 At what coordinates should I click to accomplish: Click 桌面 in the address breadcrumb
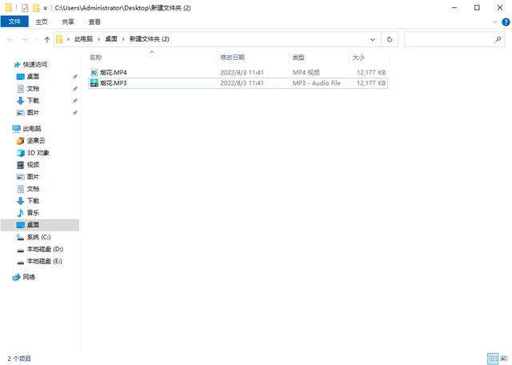[111, 39]
